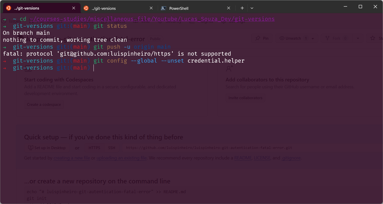
Task: Click the Unwatch button on the GitHub page
Action: click(x=291, y=38)
